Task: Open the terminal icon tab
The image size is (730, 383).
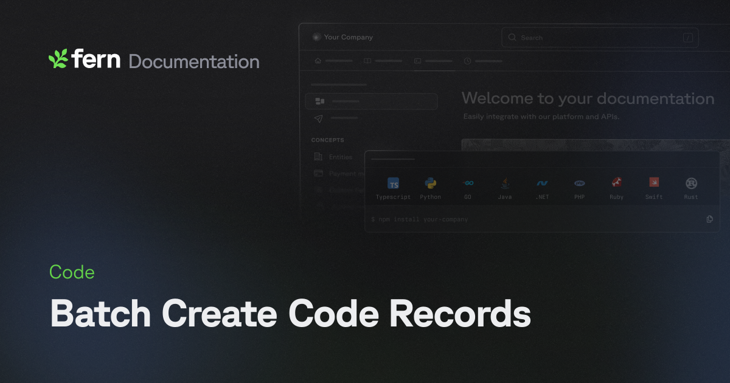Action: pos(417,61)
